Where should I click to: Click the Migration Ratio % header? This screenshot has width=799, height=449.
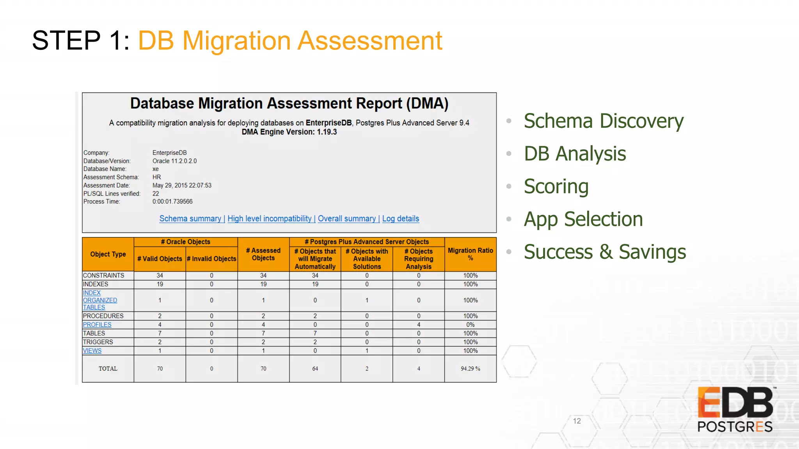tap(471, 254)
